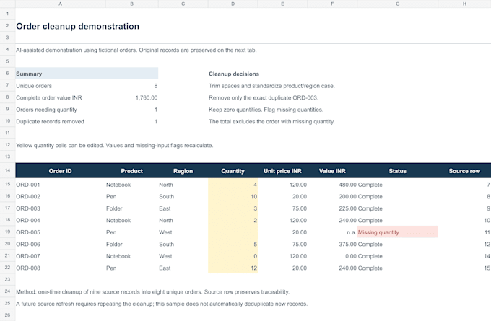491x321 pixels.
Task: Select the red 'Missing quantity' status cell
Action: (397, 232)
